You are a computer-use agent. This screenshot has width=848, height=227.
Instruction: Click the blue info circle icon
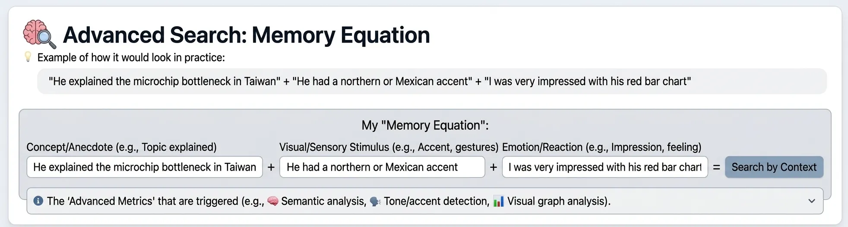point(38,201)
